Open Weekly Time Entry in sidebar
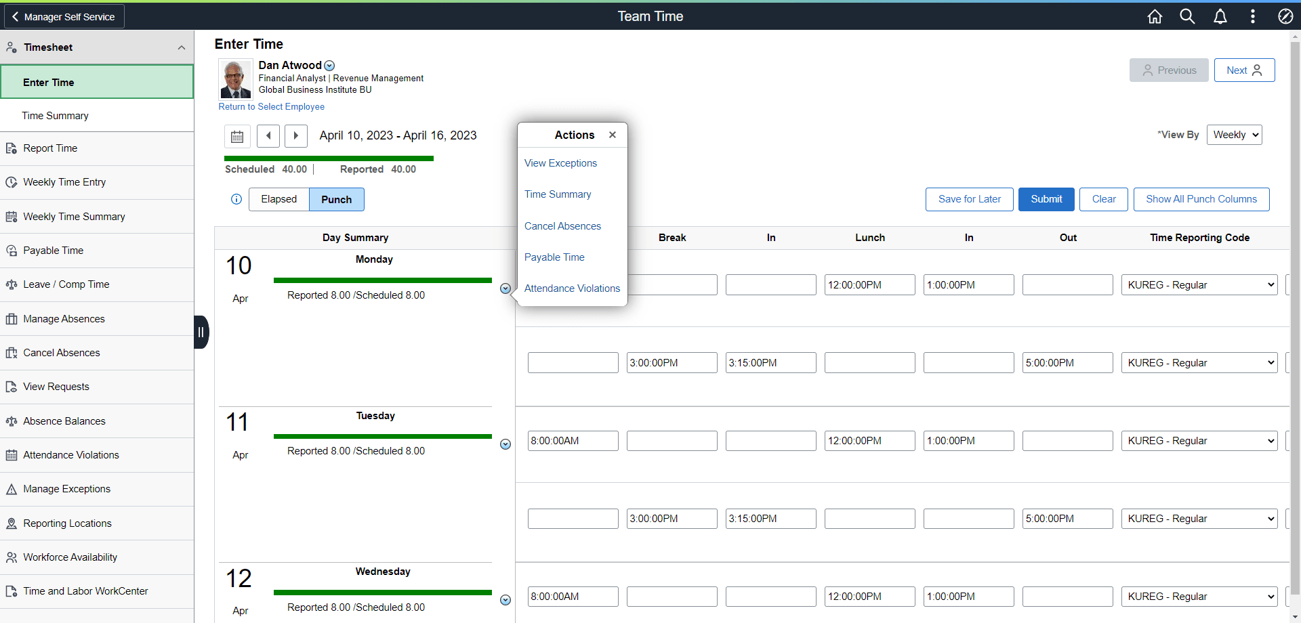Viewport: 1301px width, 623px height. (97, 182)
